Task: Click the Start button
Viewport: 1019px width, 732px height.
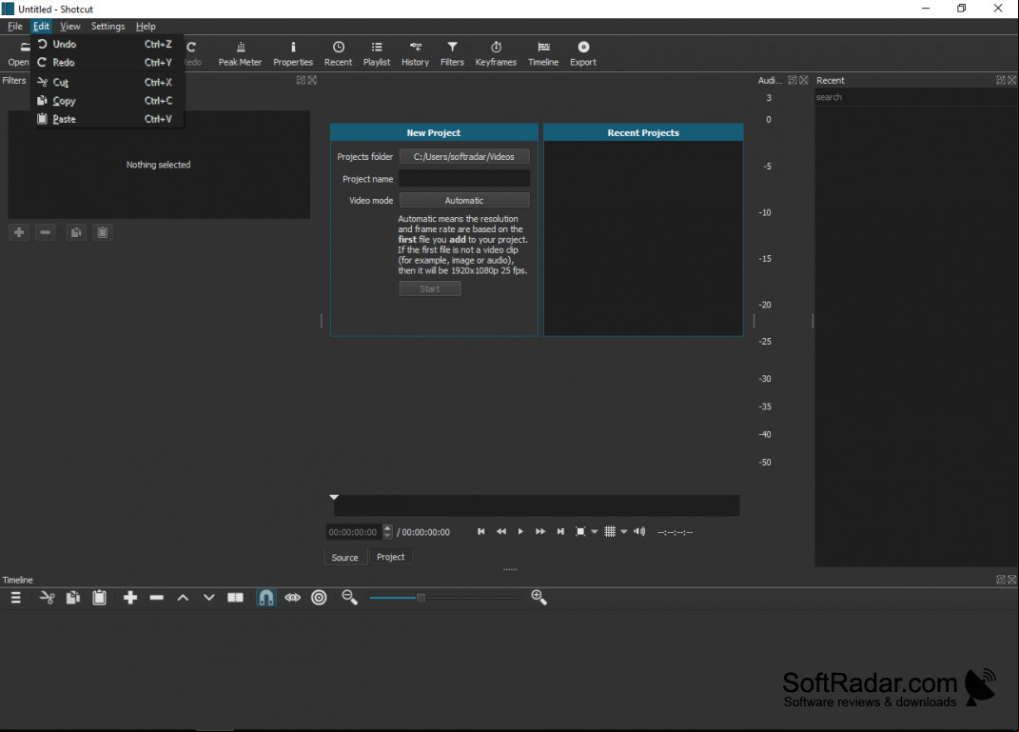Action: 429,288
